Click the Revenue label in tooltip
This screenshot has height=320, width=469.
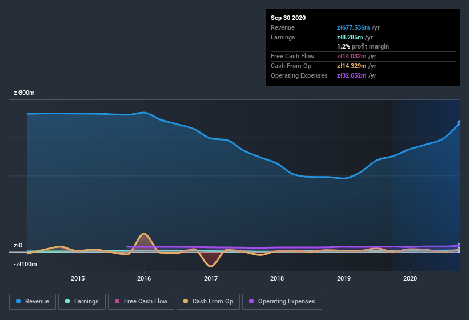283,27
